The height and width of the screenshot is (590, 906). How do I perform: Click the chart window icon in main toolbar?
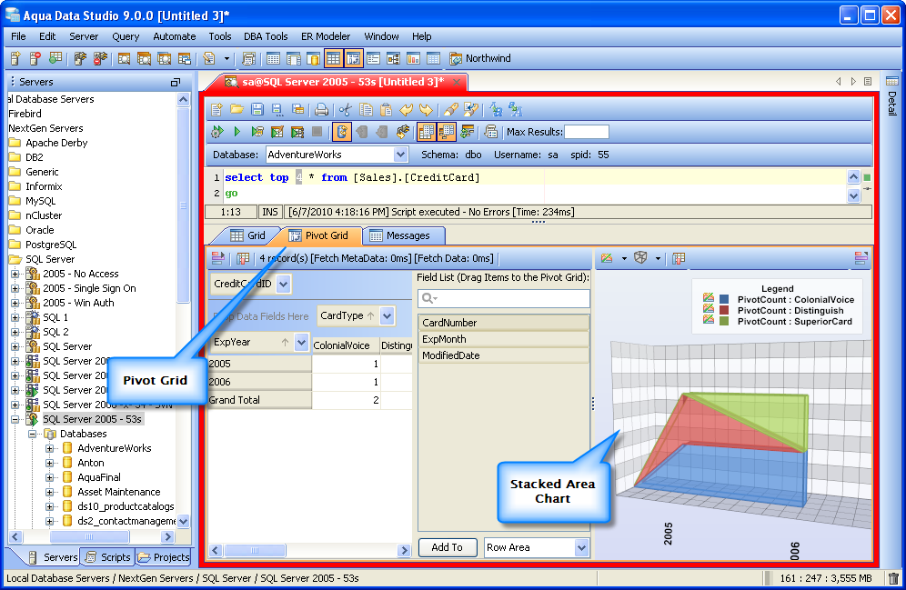click(x=413, y=58)
